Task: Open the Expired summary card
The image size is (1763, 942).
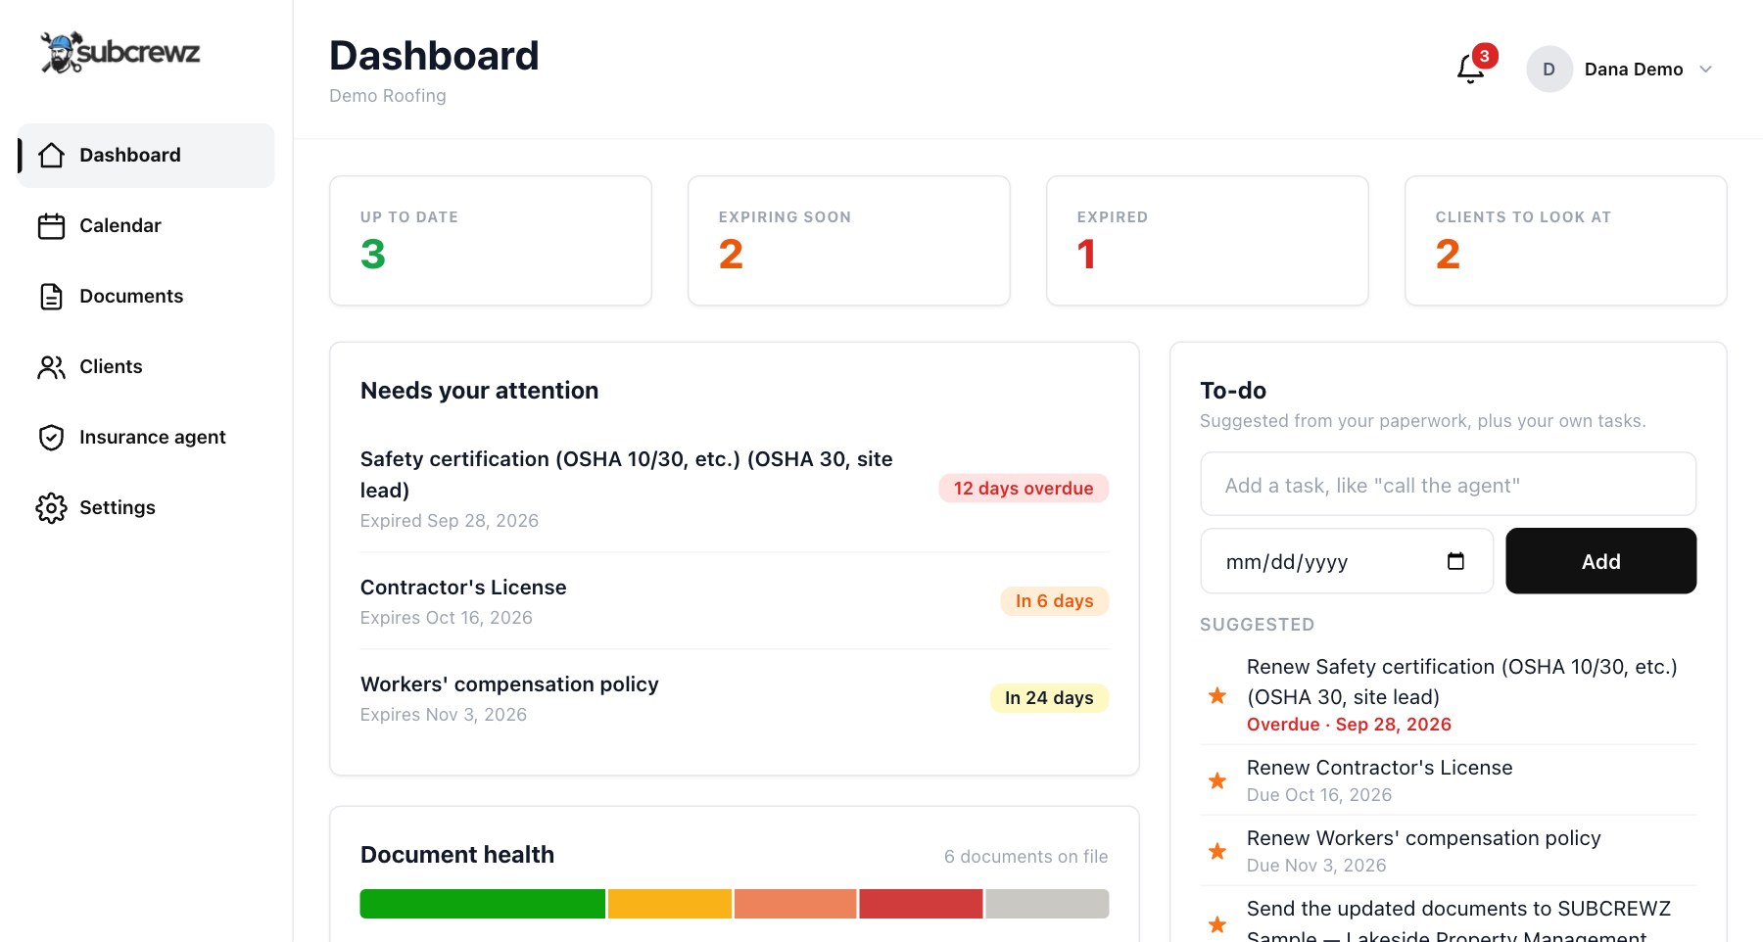Action: pos(1208,241)
